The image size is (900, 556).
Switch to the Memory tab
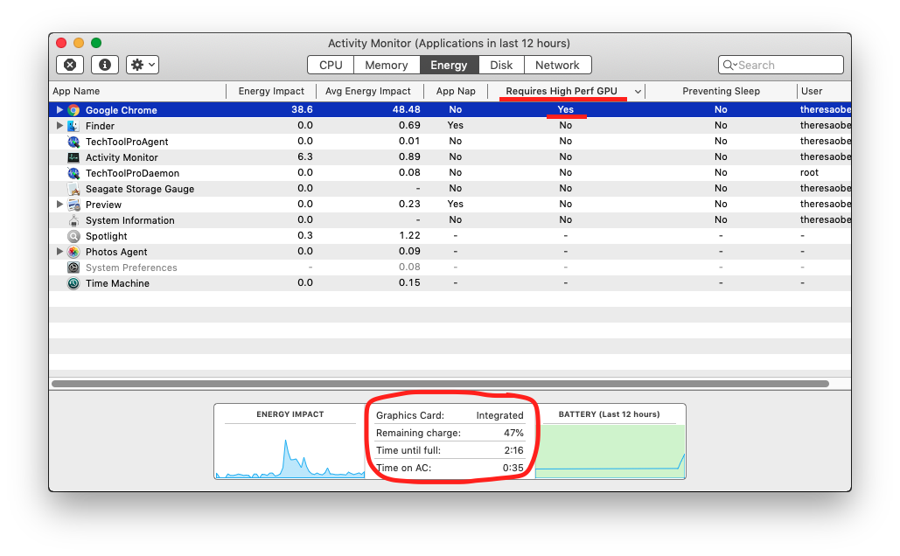pyautogui.click(x=387, y=65)
